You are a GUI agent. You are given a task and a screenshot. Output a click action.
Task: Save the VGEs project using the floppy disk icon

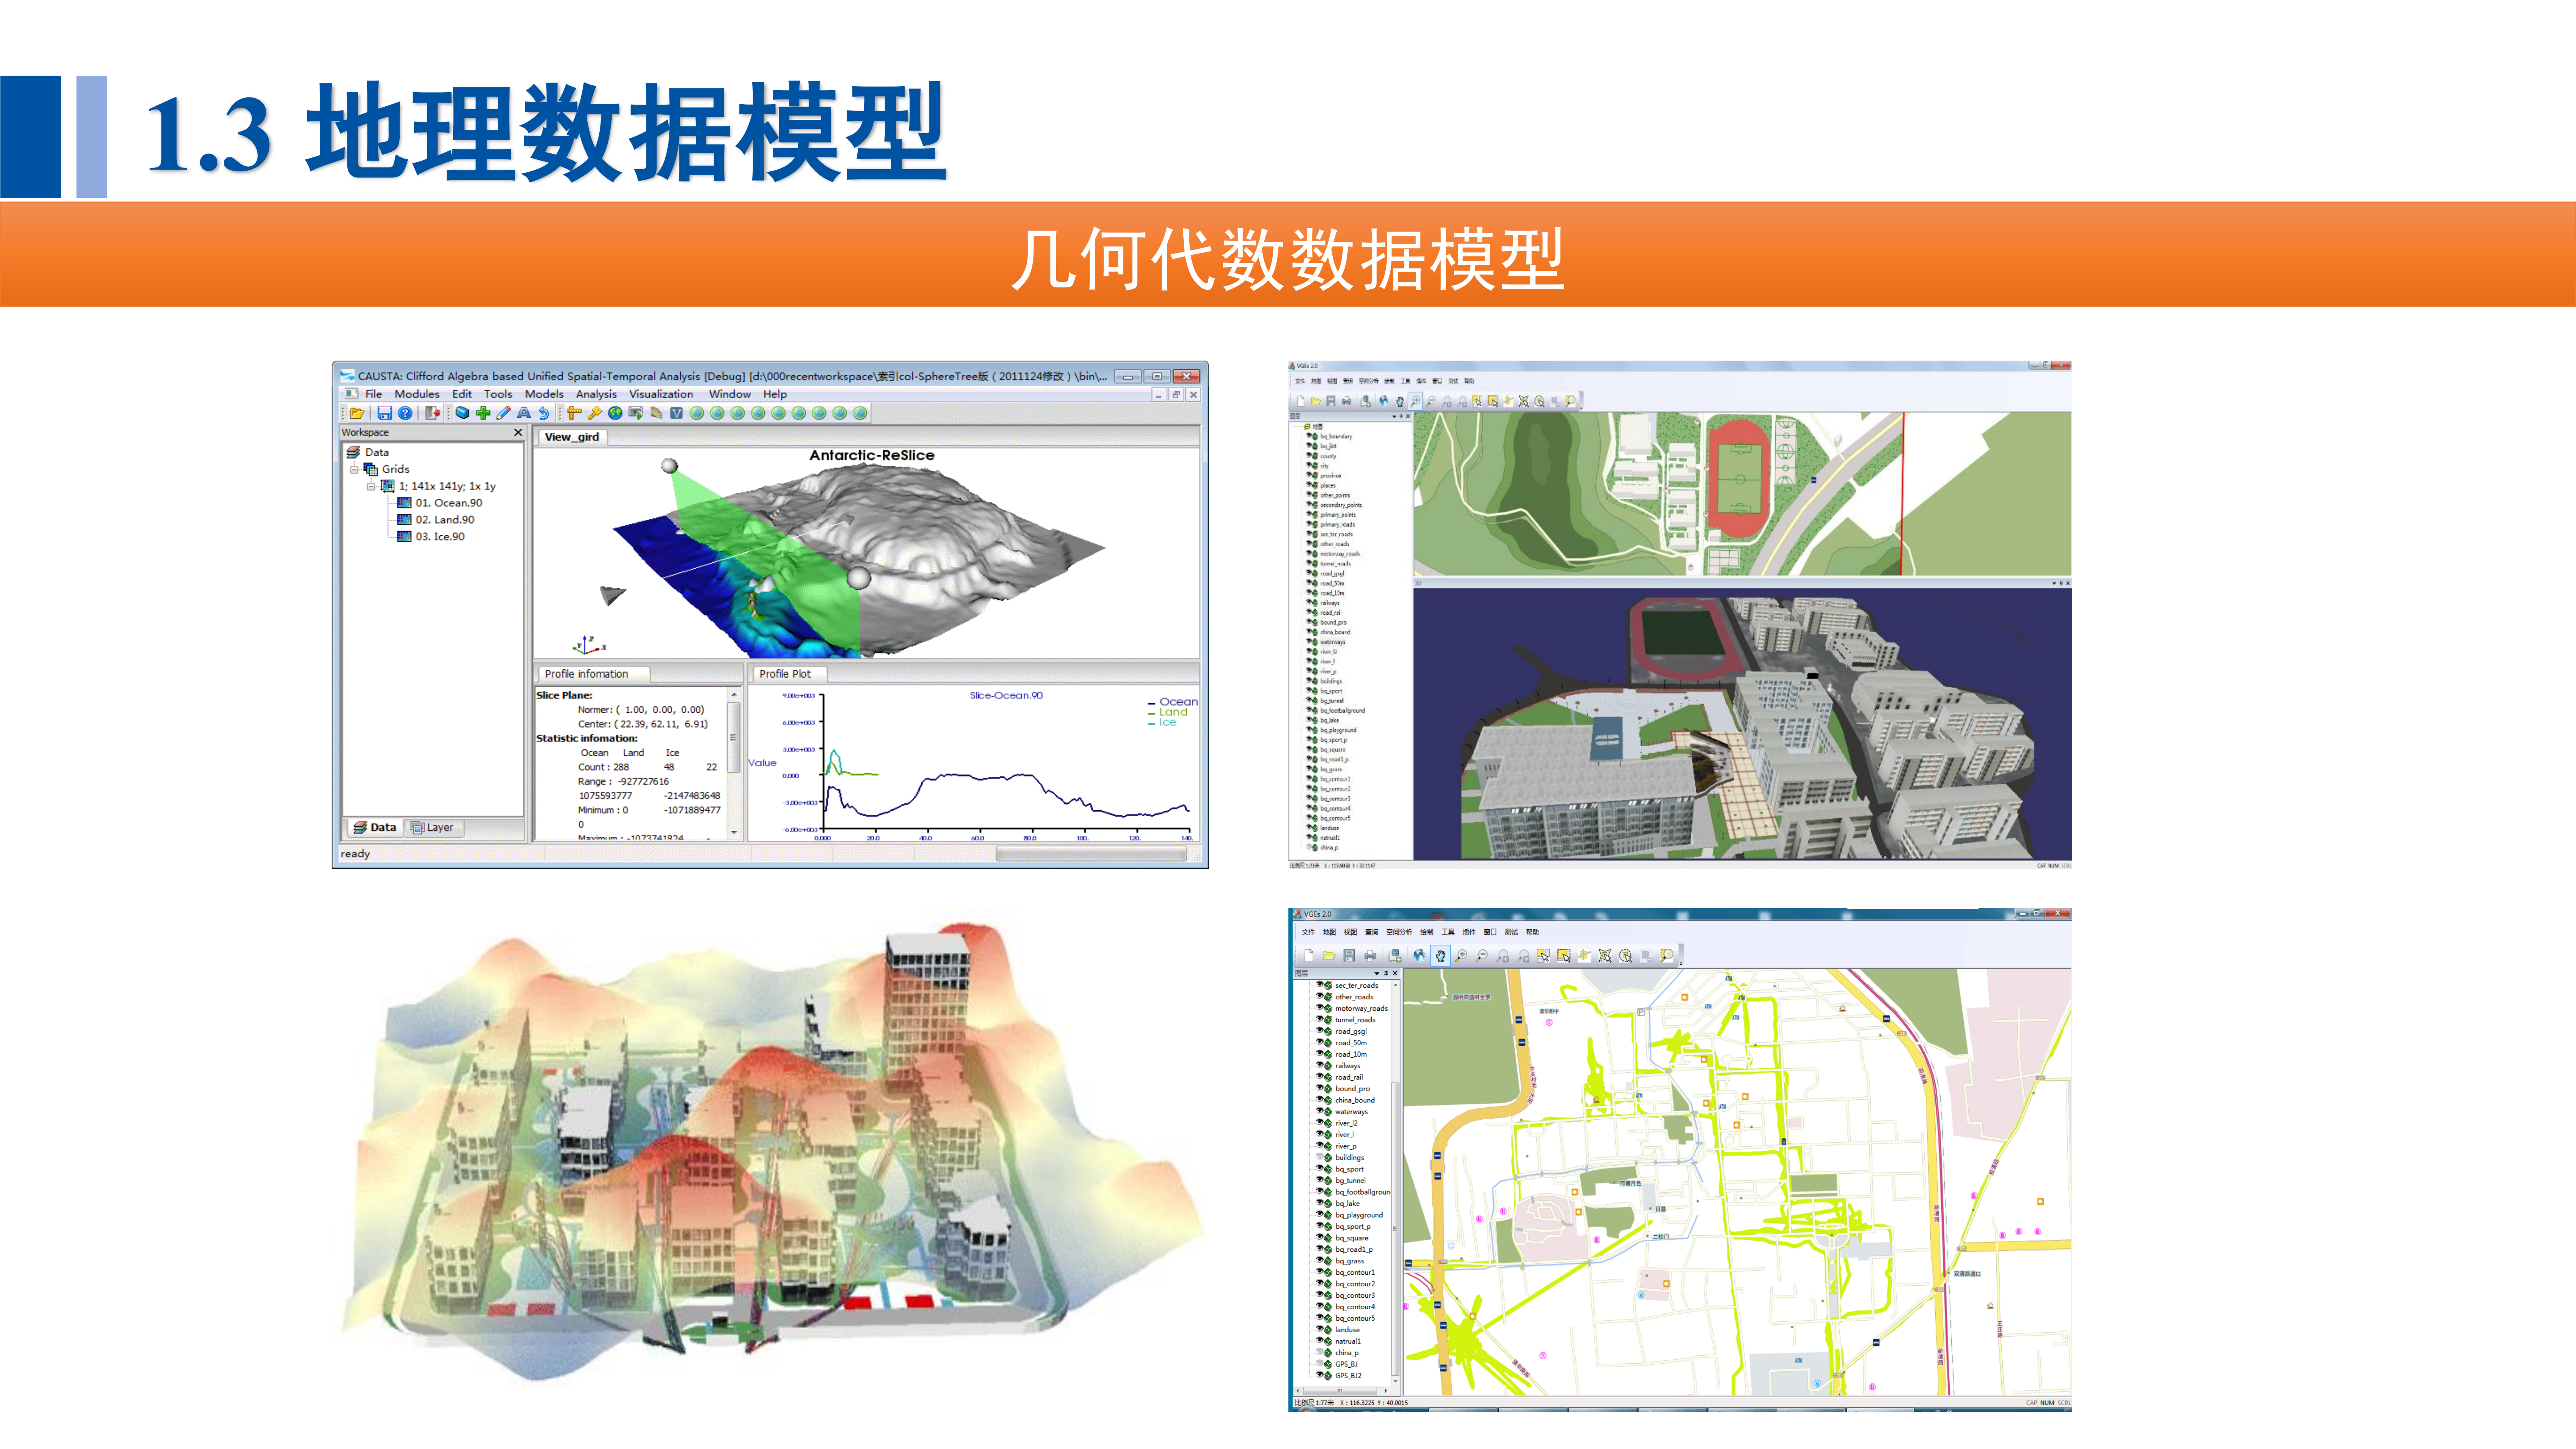[1350, 955]
